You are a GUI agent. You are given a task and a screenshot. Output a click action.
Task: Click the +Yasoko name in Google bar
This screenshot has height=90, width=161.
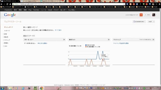(x=8, y=10)
